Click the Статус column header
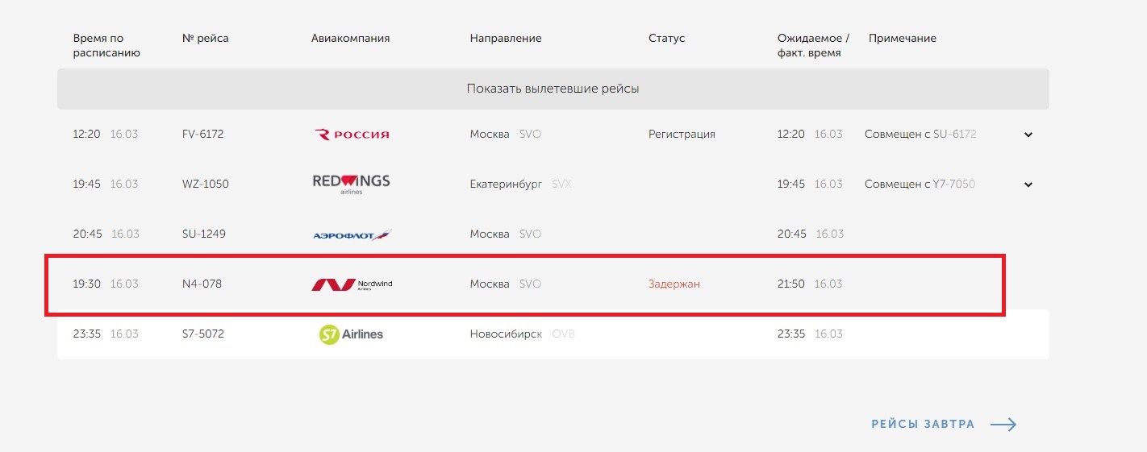 [x=666, y=39]
